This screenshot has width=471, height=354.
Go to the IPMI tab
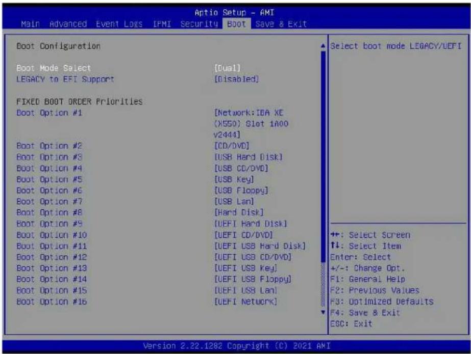click(162, 24)
